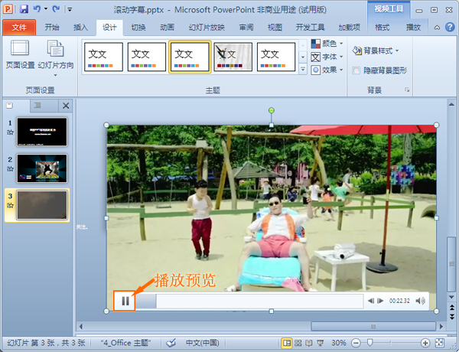Open Page Setup (页面设置)
The width and height of the screenshot is (459, 352).
click(19, 57)
